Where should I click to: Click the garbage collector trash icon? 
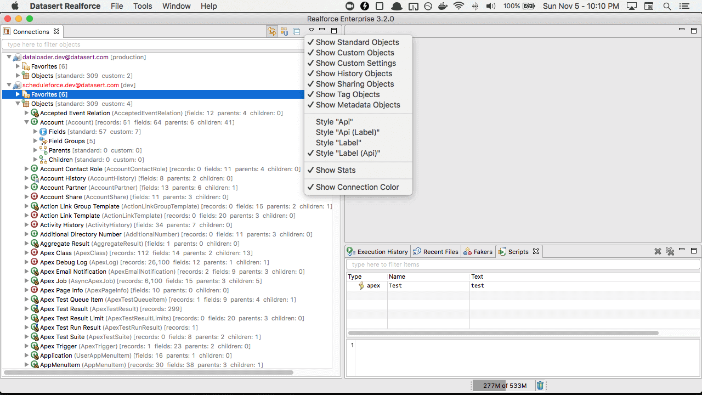point(540,386)
